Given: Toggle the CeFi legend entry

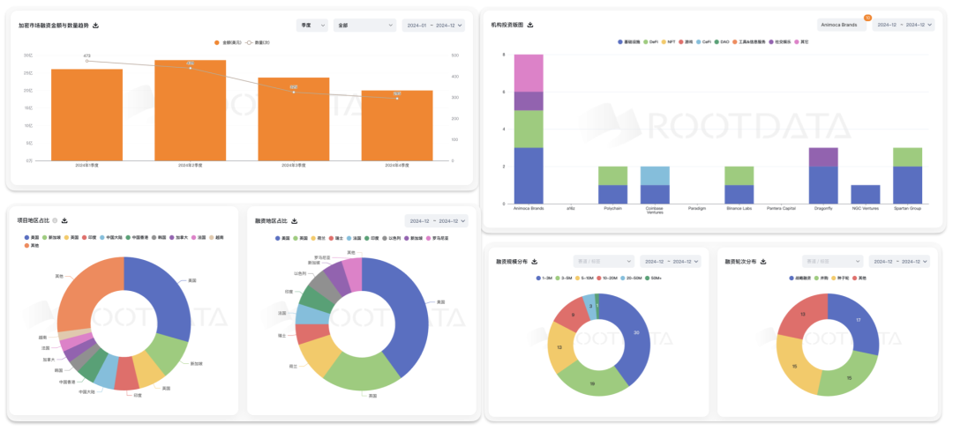Looking at the screenshot, I should click(x=703, y=42).
